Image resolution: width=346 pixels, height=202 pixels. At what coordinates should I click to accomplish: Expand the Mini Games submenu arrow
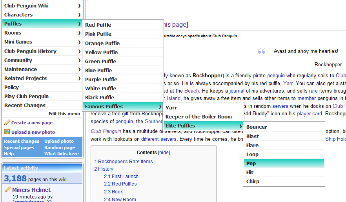coord(79,42)
